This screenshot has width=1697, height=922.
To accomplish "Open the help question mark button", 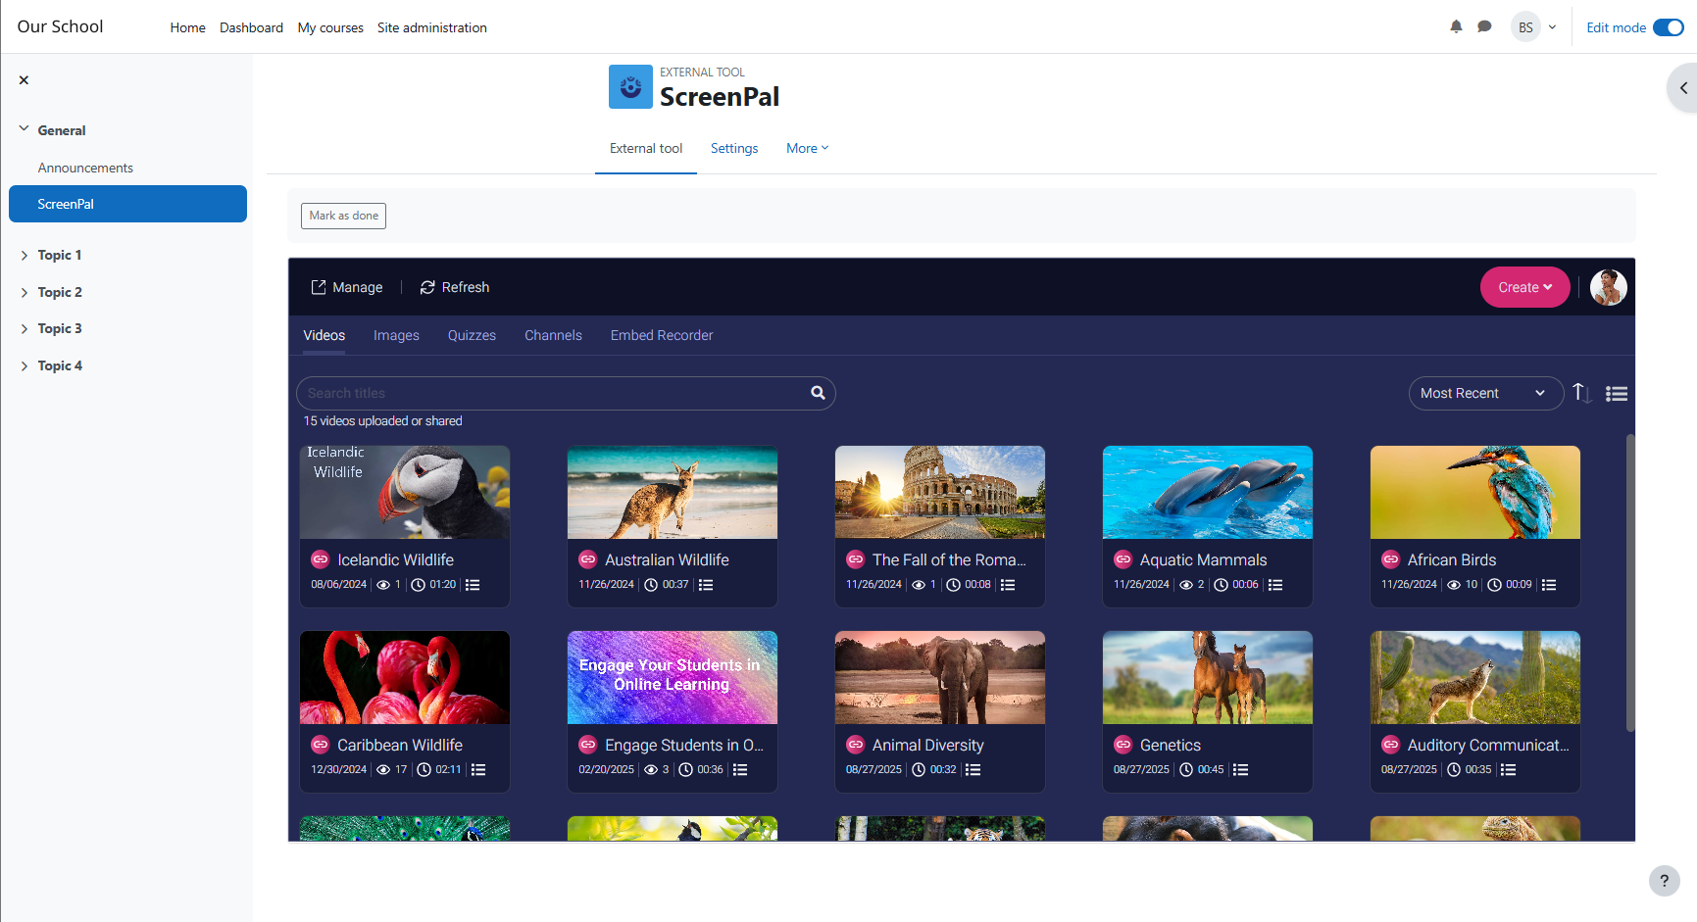I will pos(1664,881).
